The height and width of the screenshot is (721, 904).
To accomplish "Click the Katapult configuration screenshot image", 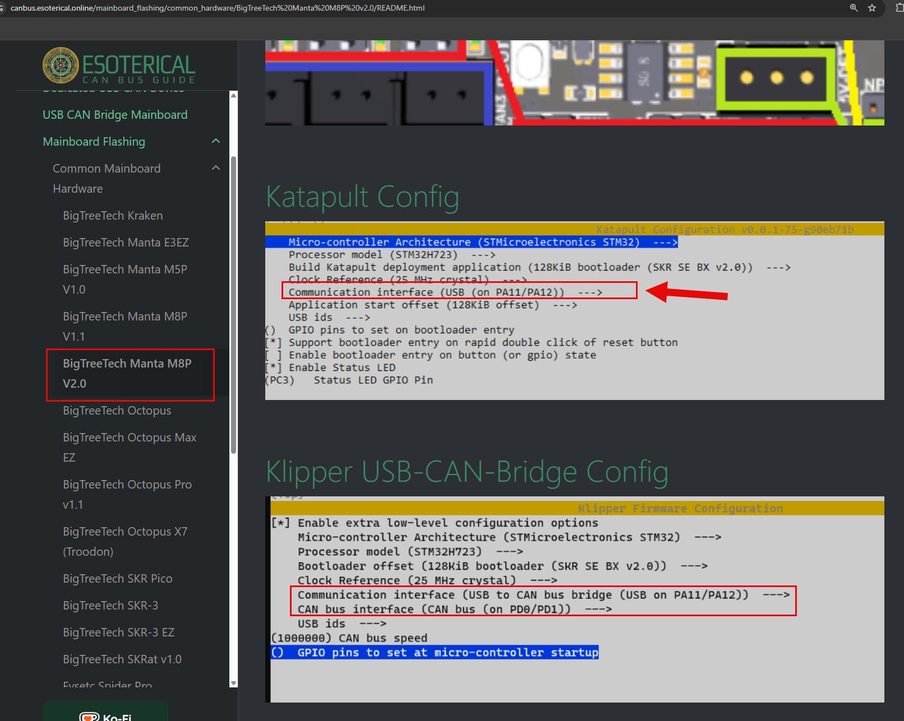I will point(574,311).
